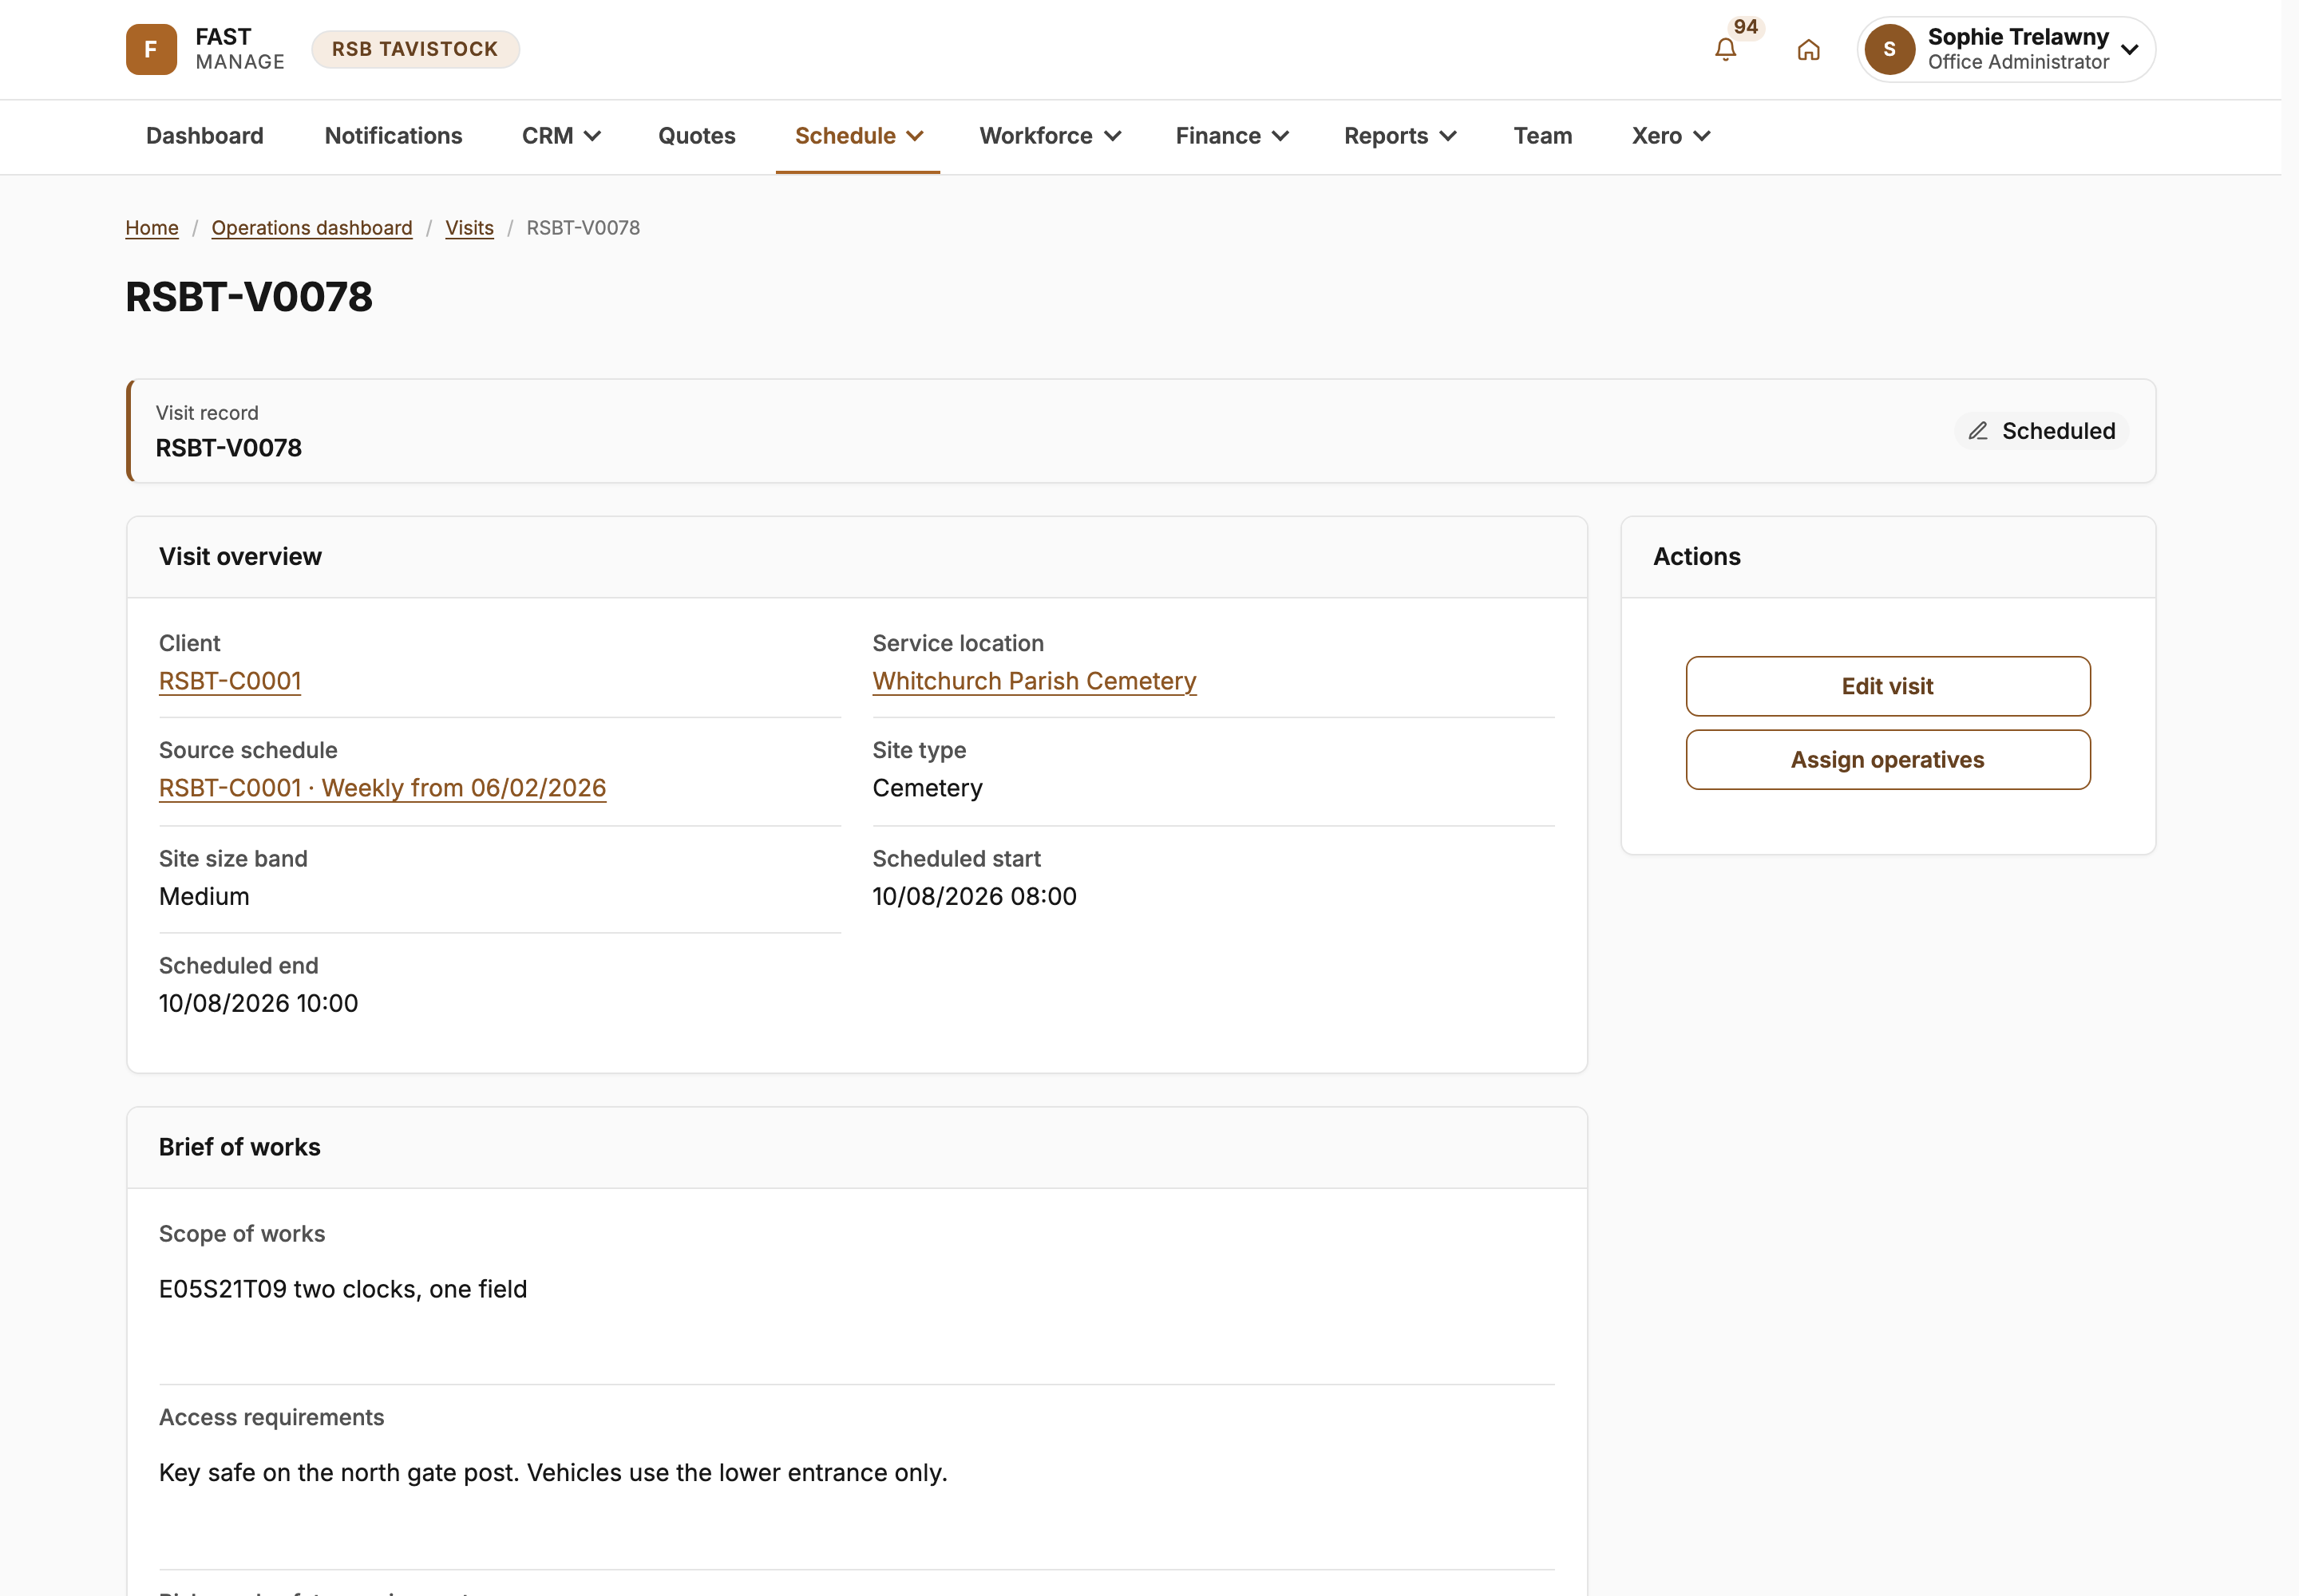Switch to the Quotes page

[698, 136]
